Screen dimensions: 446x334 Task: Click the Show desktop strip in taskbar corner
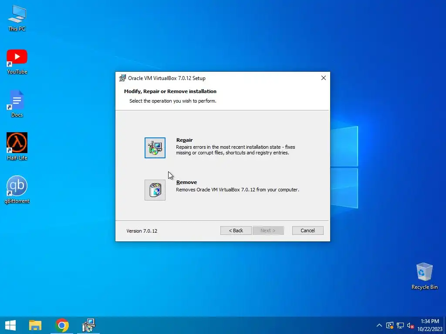pos(445,325)
